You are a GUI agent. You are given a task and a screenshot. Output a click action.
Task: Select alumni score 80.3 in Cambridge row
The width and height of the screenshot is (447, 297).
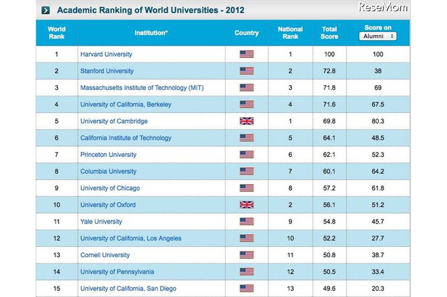(378, 121)
